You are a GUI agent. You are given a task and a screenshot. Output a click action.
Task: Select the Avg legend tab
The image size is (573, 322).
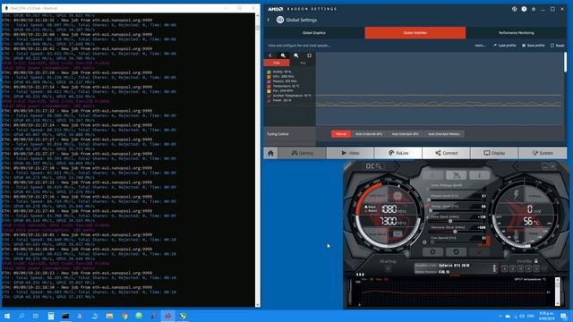click(x=303, y=64)
